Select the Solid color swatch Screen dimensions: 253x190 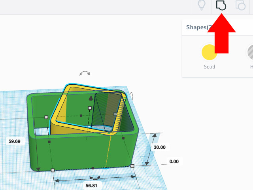tap(210, 52)
